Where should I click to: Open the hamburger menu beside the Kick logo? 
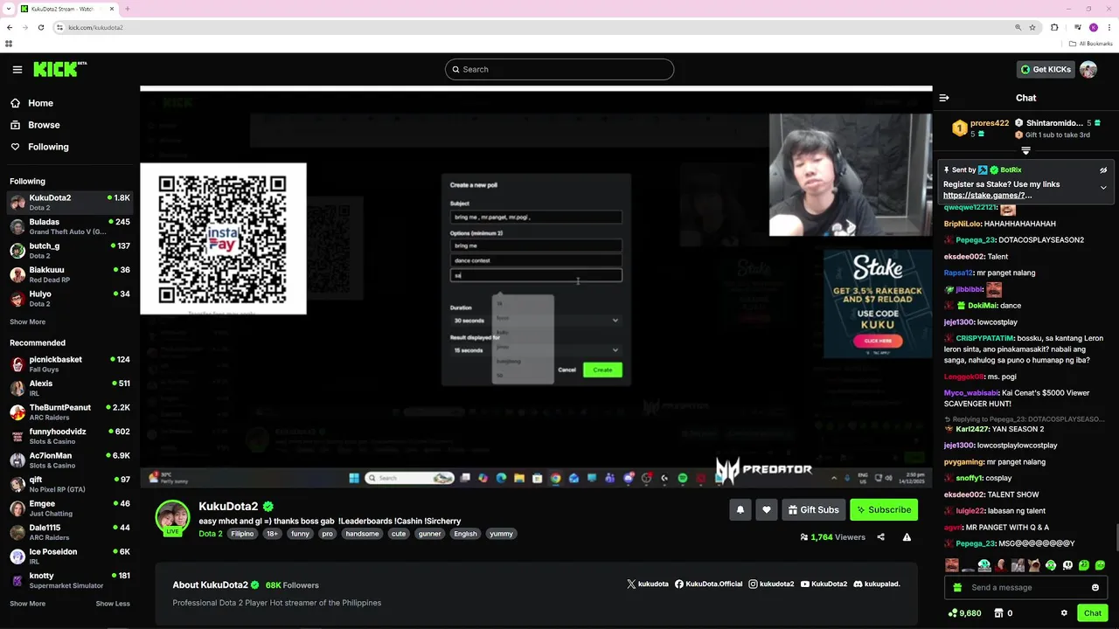coord(17,69)
